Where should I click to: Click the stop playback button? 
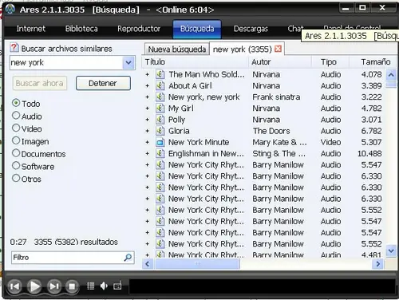[x=72, y=286]
